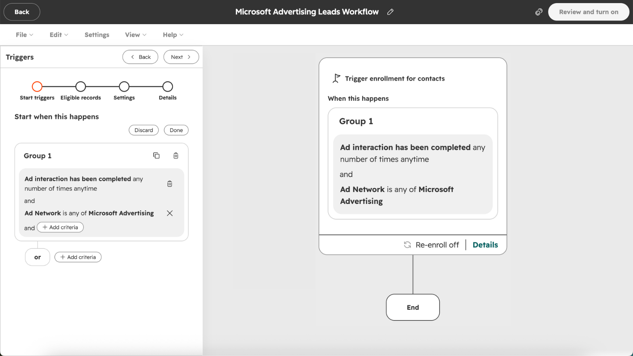The height and width of the screenshot is (356, 633).
Task: Select the Settings step circle
Action: point(124,87)
